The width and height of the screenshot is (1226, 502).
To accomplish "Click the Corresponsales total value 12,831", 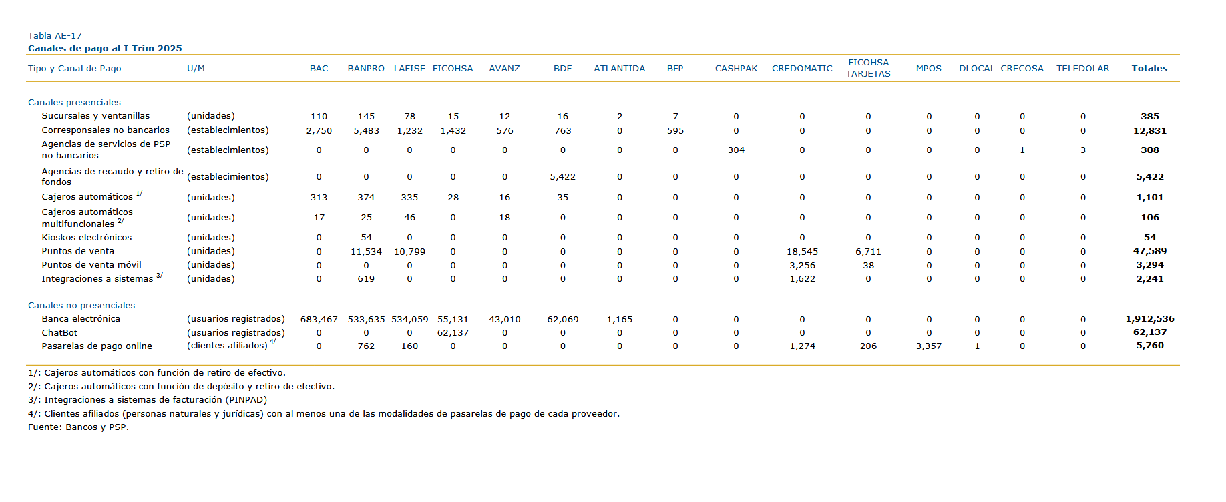I will [1150, 131].
